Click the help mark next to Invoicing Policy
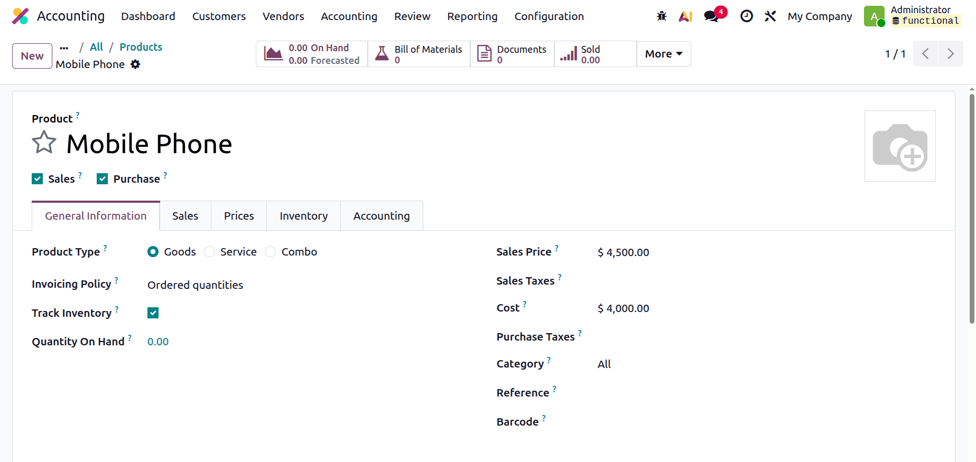Viewport: 976px width, 462px height. click(116, 280)
